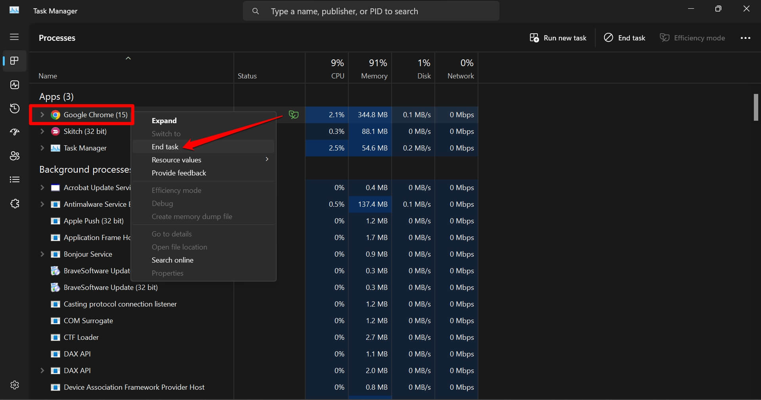This screenshot has width=761, height=400.
Task: Enable Efficiency mode from the toolbar
Action: click(x=693, y=38)
